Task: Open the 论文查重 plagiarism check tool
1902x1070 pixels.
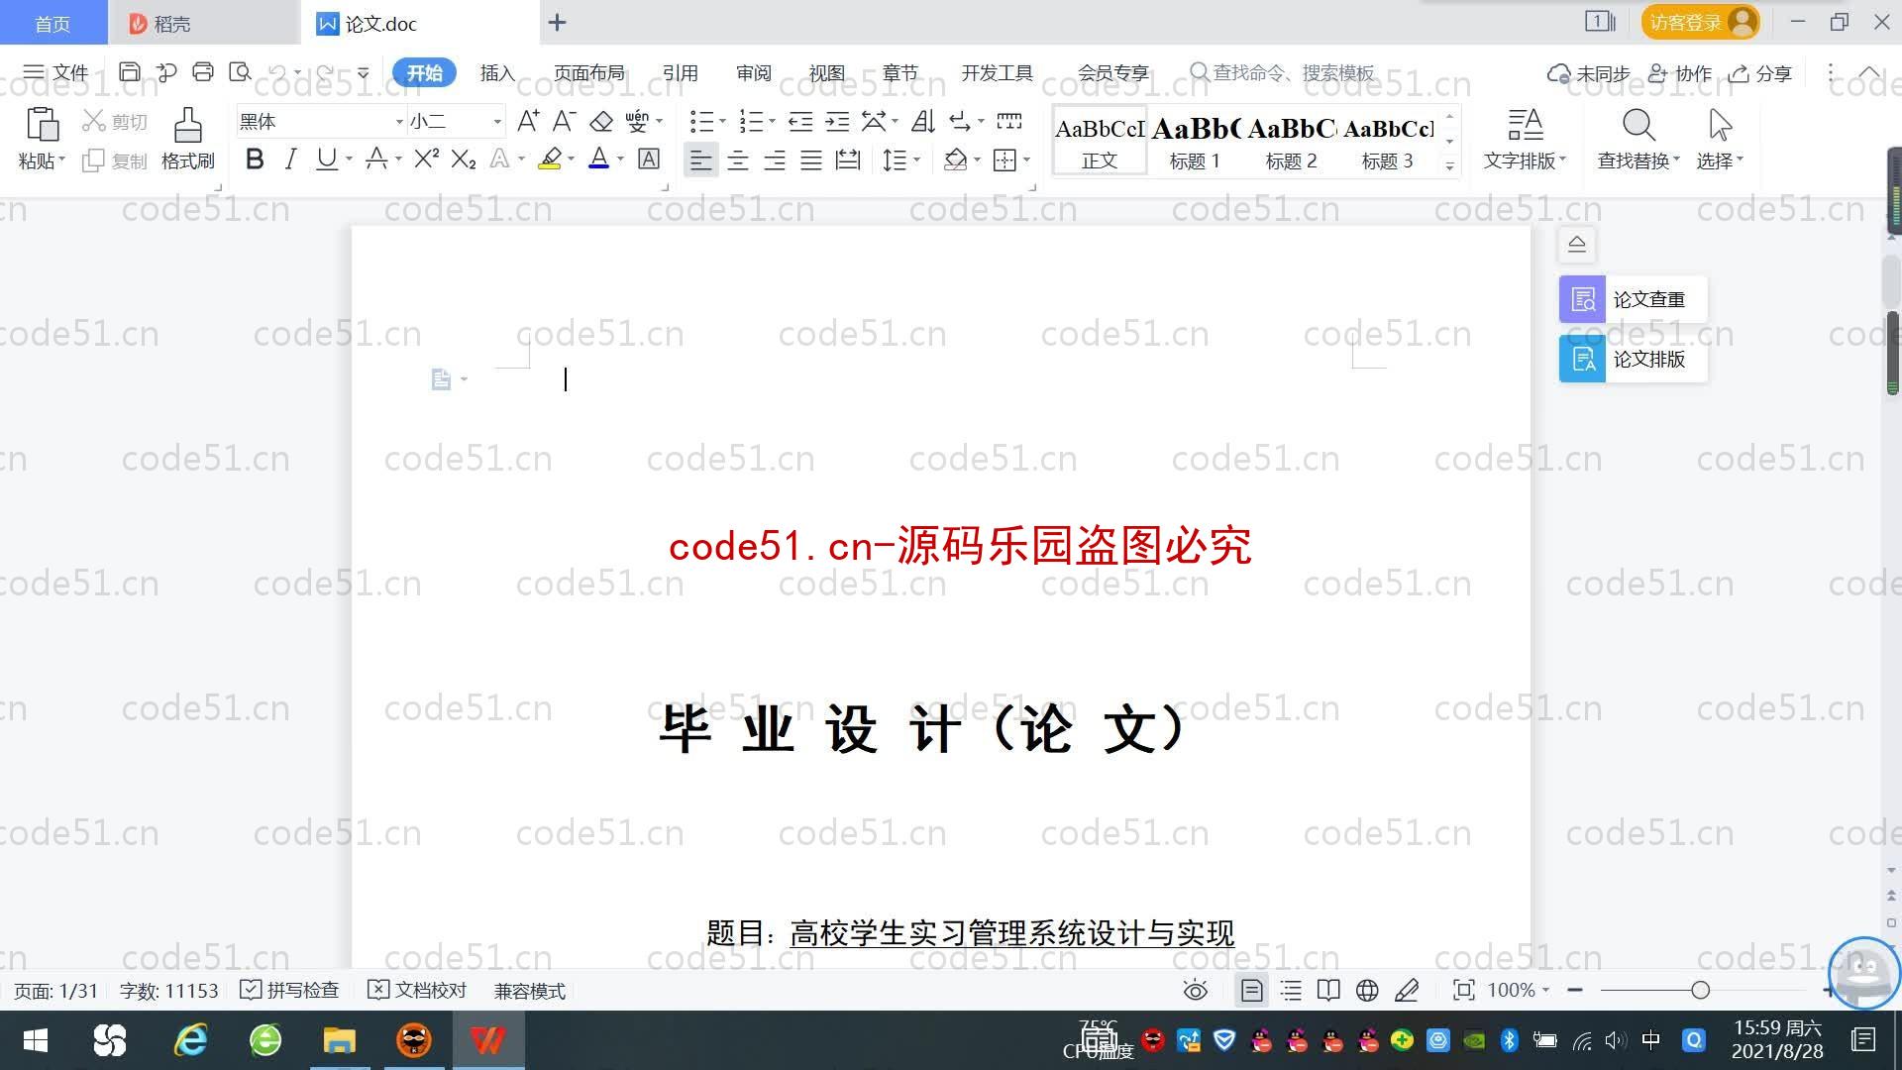Action: pyautogui.click(x=1633, y=299)
